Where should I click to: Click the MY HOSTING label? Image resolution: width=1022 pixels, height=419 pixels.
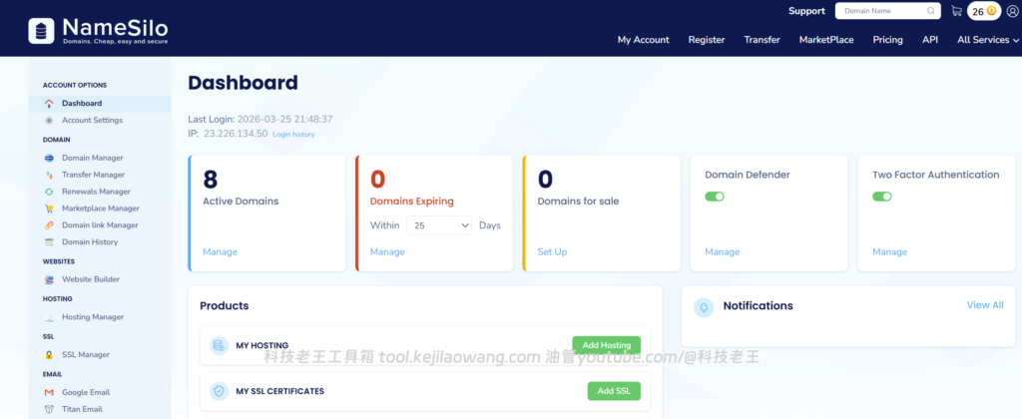click(x=262, y=345)
